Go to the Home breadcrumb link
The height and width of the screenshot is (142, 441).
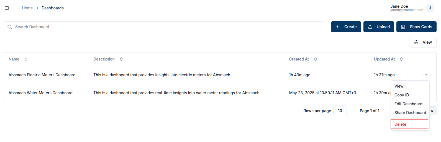click(27, 8)
